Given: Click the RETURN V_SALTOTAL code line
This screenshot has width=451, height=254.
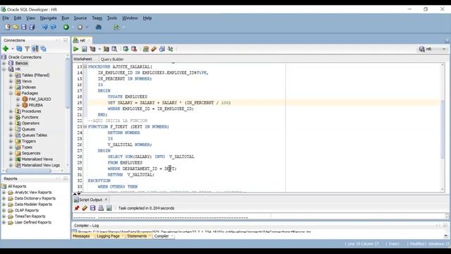Looking at the screenshot, I should [x=131, y=174].
